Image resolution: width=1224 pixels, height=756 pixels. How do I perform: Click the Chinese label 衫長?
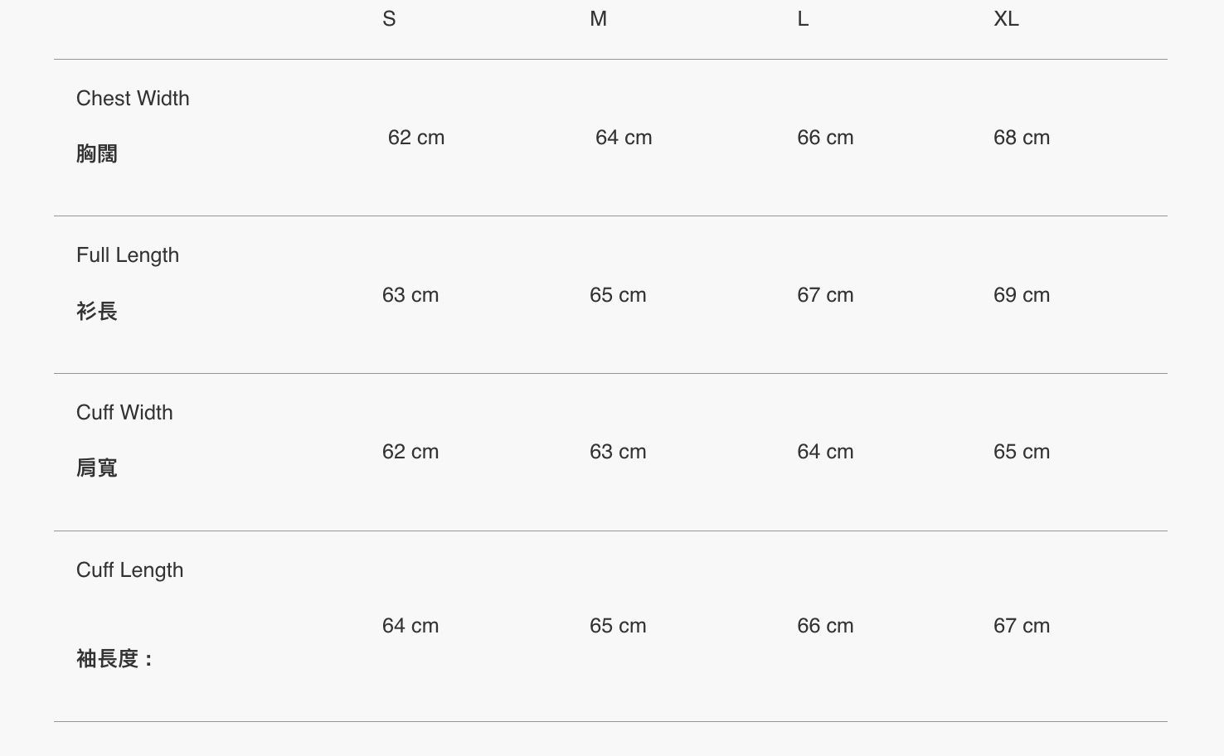[x=97, y=312]
